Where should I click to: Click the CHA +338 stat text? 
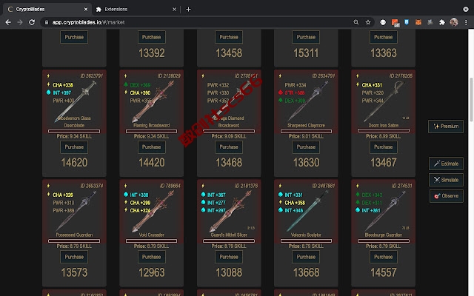(x=63, y=85)
